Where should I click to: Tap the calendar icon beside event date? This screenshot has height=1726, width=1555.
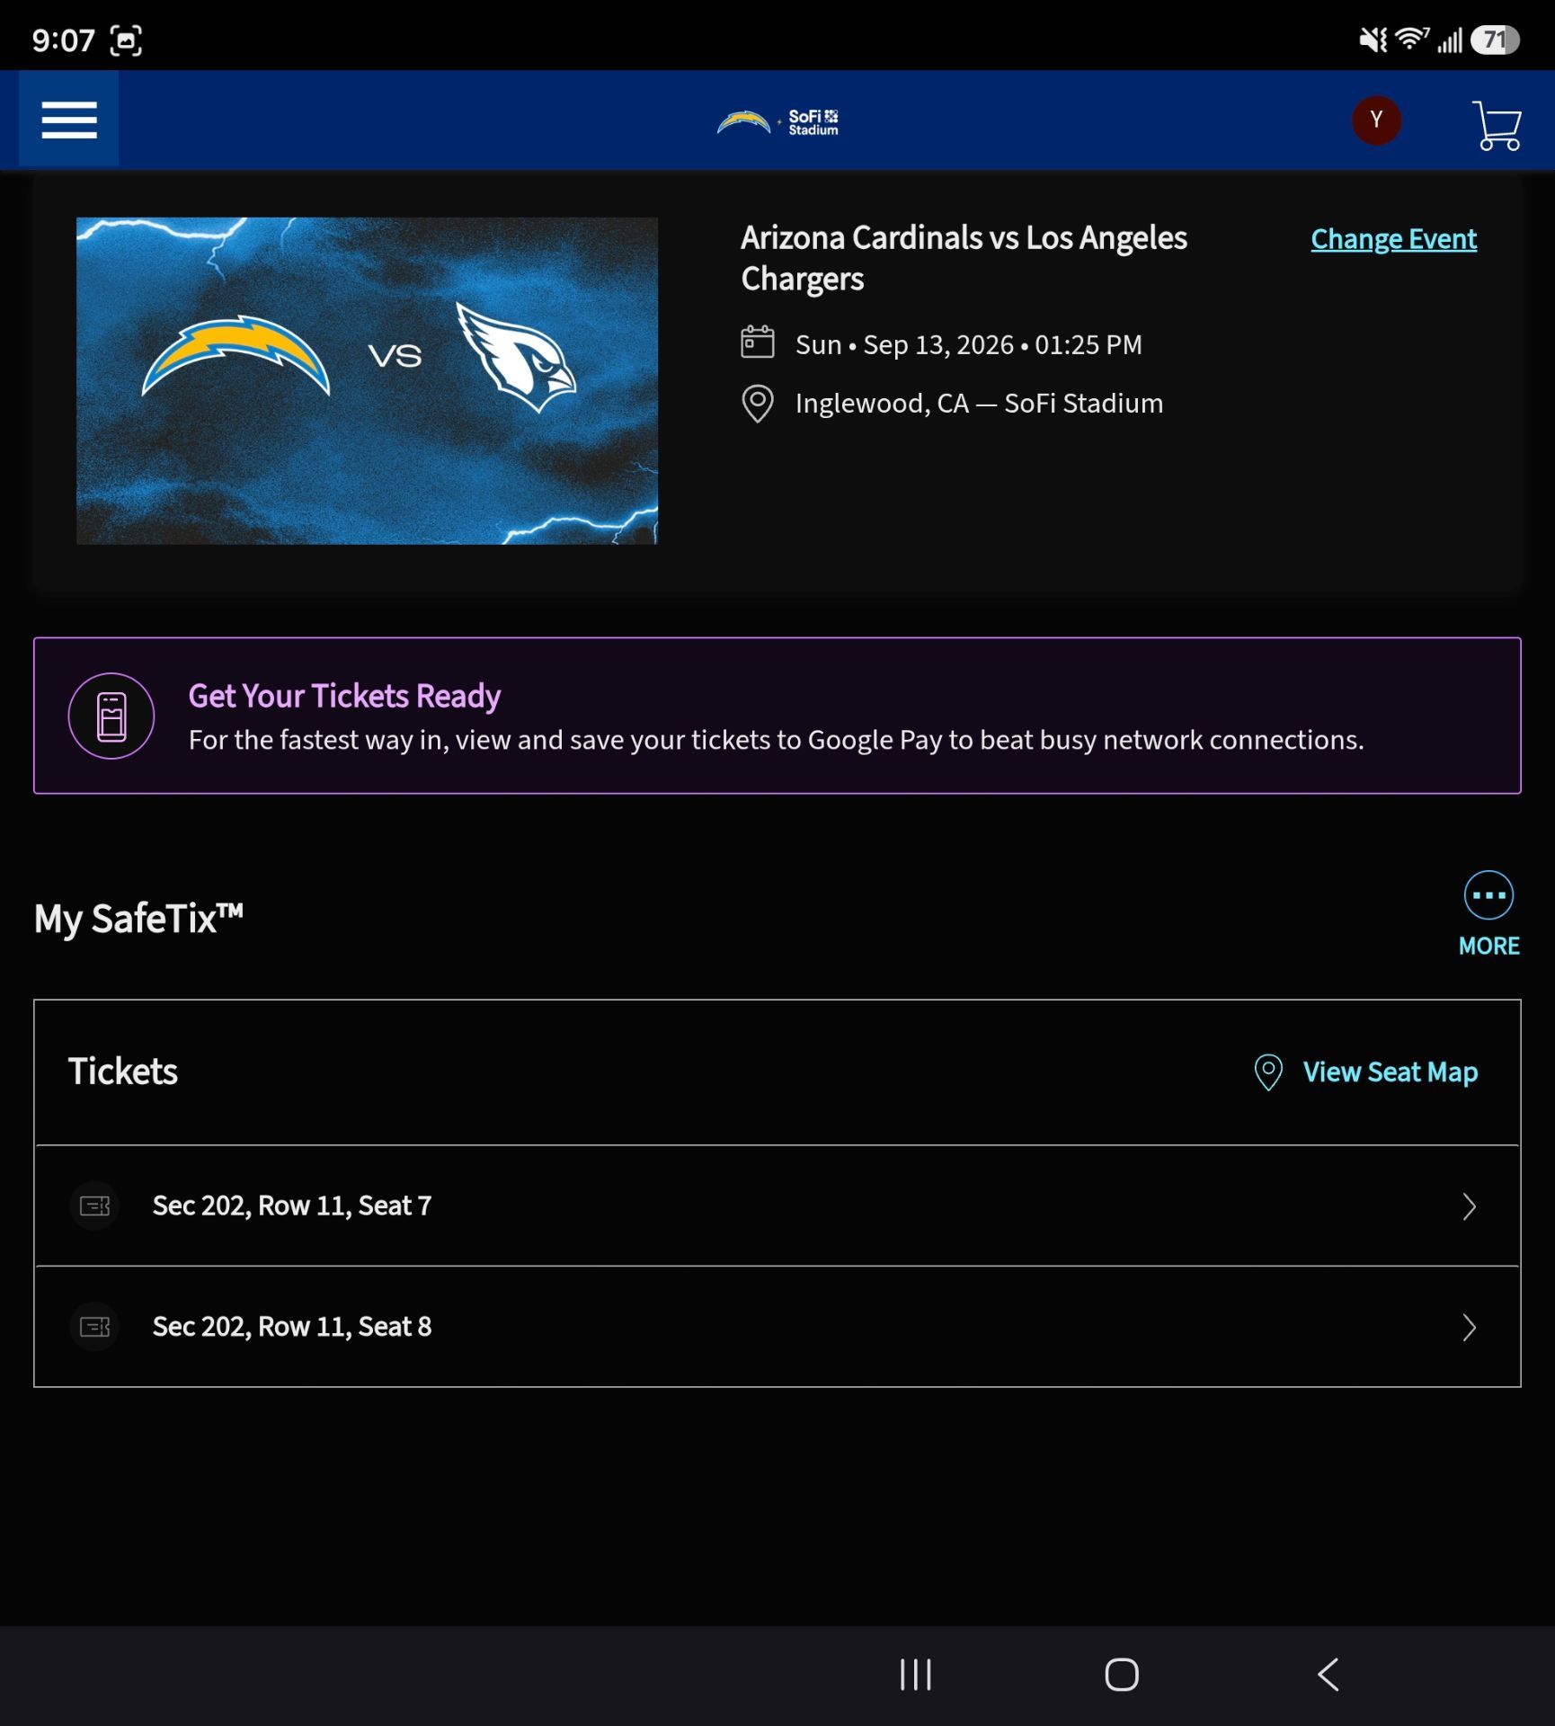pos(757,343)
